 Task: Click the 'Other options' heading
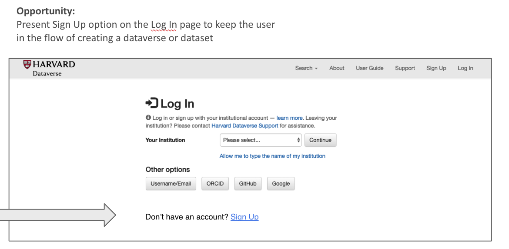click(167, 170)
